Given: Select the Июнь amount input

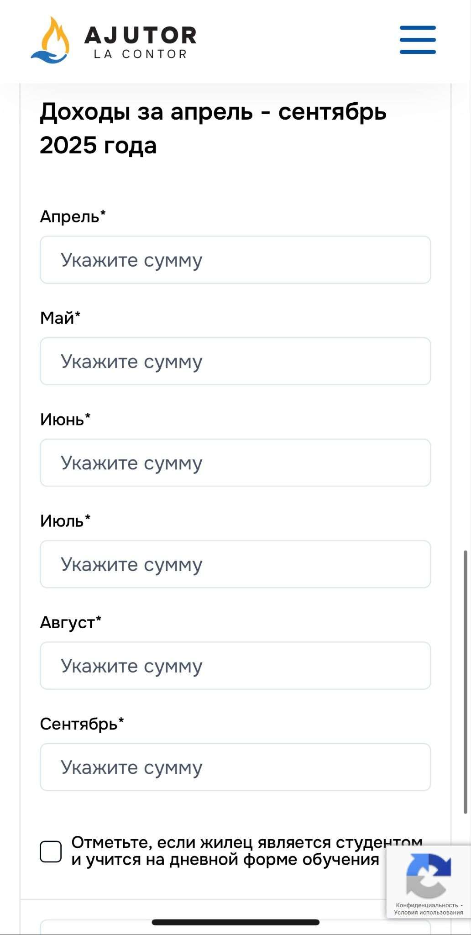Looking at the screenshot, I should [235, 462].
